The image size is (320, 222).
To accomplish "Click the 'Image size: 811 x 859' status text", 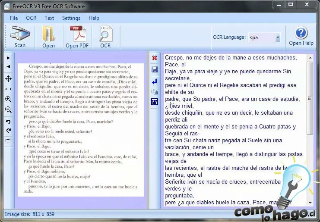I will coord(30,214).
